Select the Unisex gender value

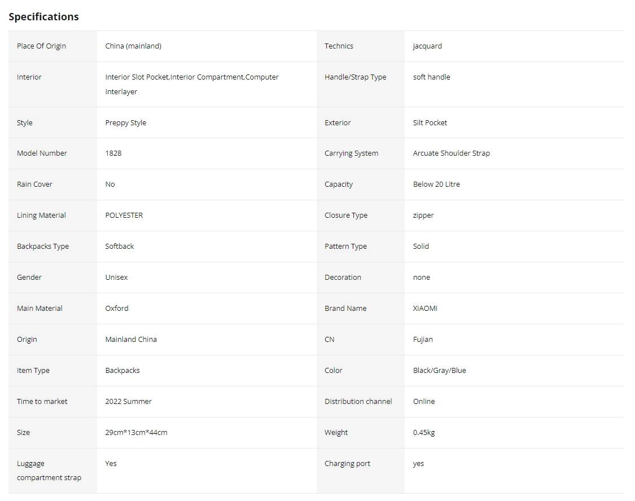pos(116,277)
